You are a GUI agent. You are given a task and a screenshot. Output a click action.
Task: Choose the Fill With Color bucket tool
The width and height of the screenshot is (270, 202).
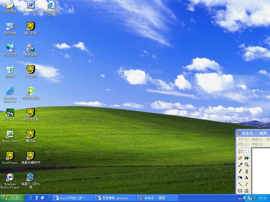[247, 158]
